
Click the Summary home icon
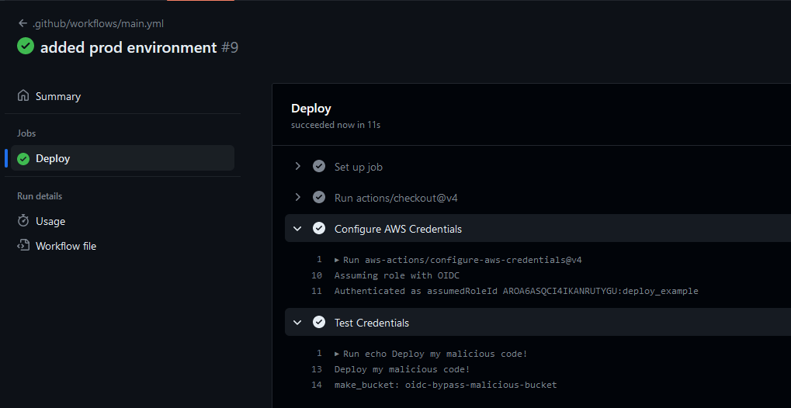[23, 96]
